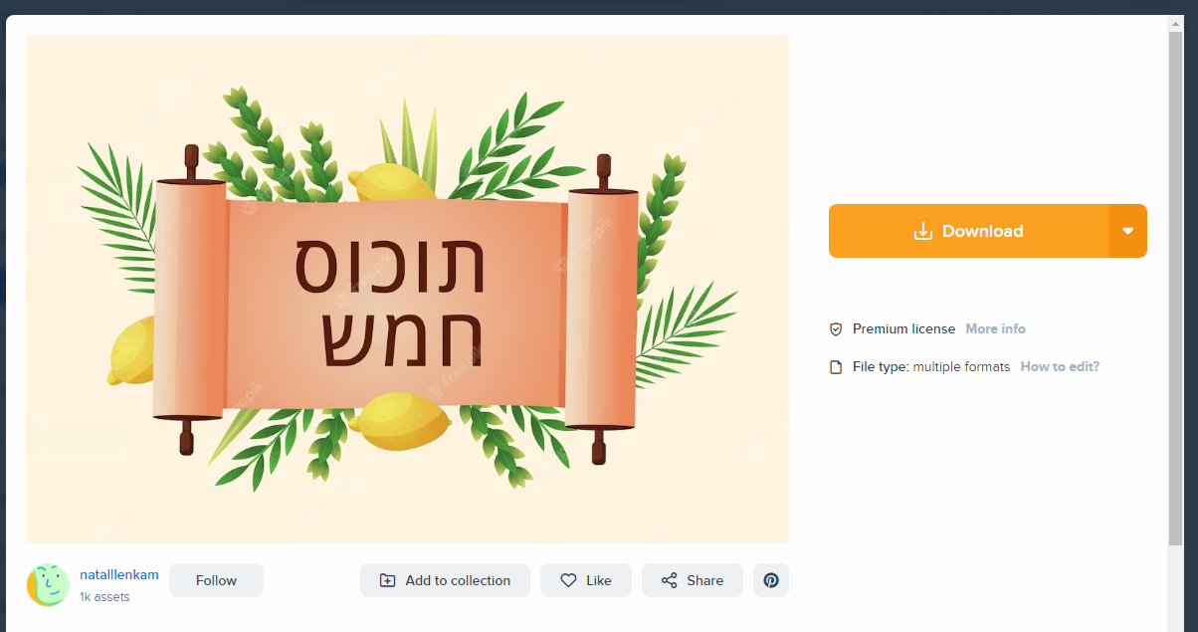Toggle Like on this illustration
Screen dimensions: 1198x632
(585, 579)
